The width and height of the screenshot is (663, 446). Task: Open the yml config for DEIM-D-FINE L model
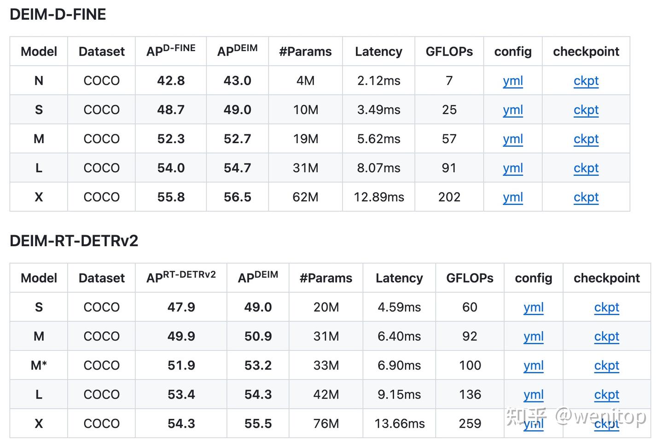513,168
